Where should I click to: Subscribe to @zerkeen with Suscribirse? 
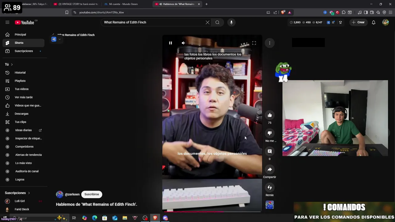pos(92,194)
